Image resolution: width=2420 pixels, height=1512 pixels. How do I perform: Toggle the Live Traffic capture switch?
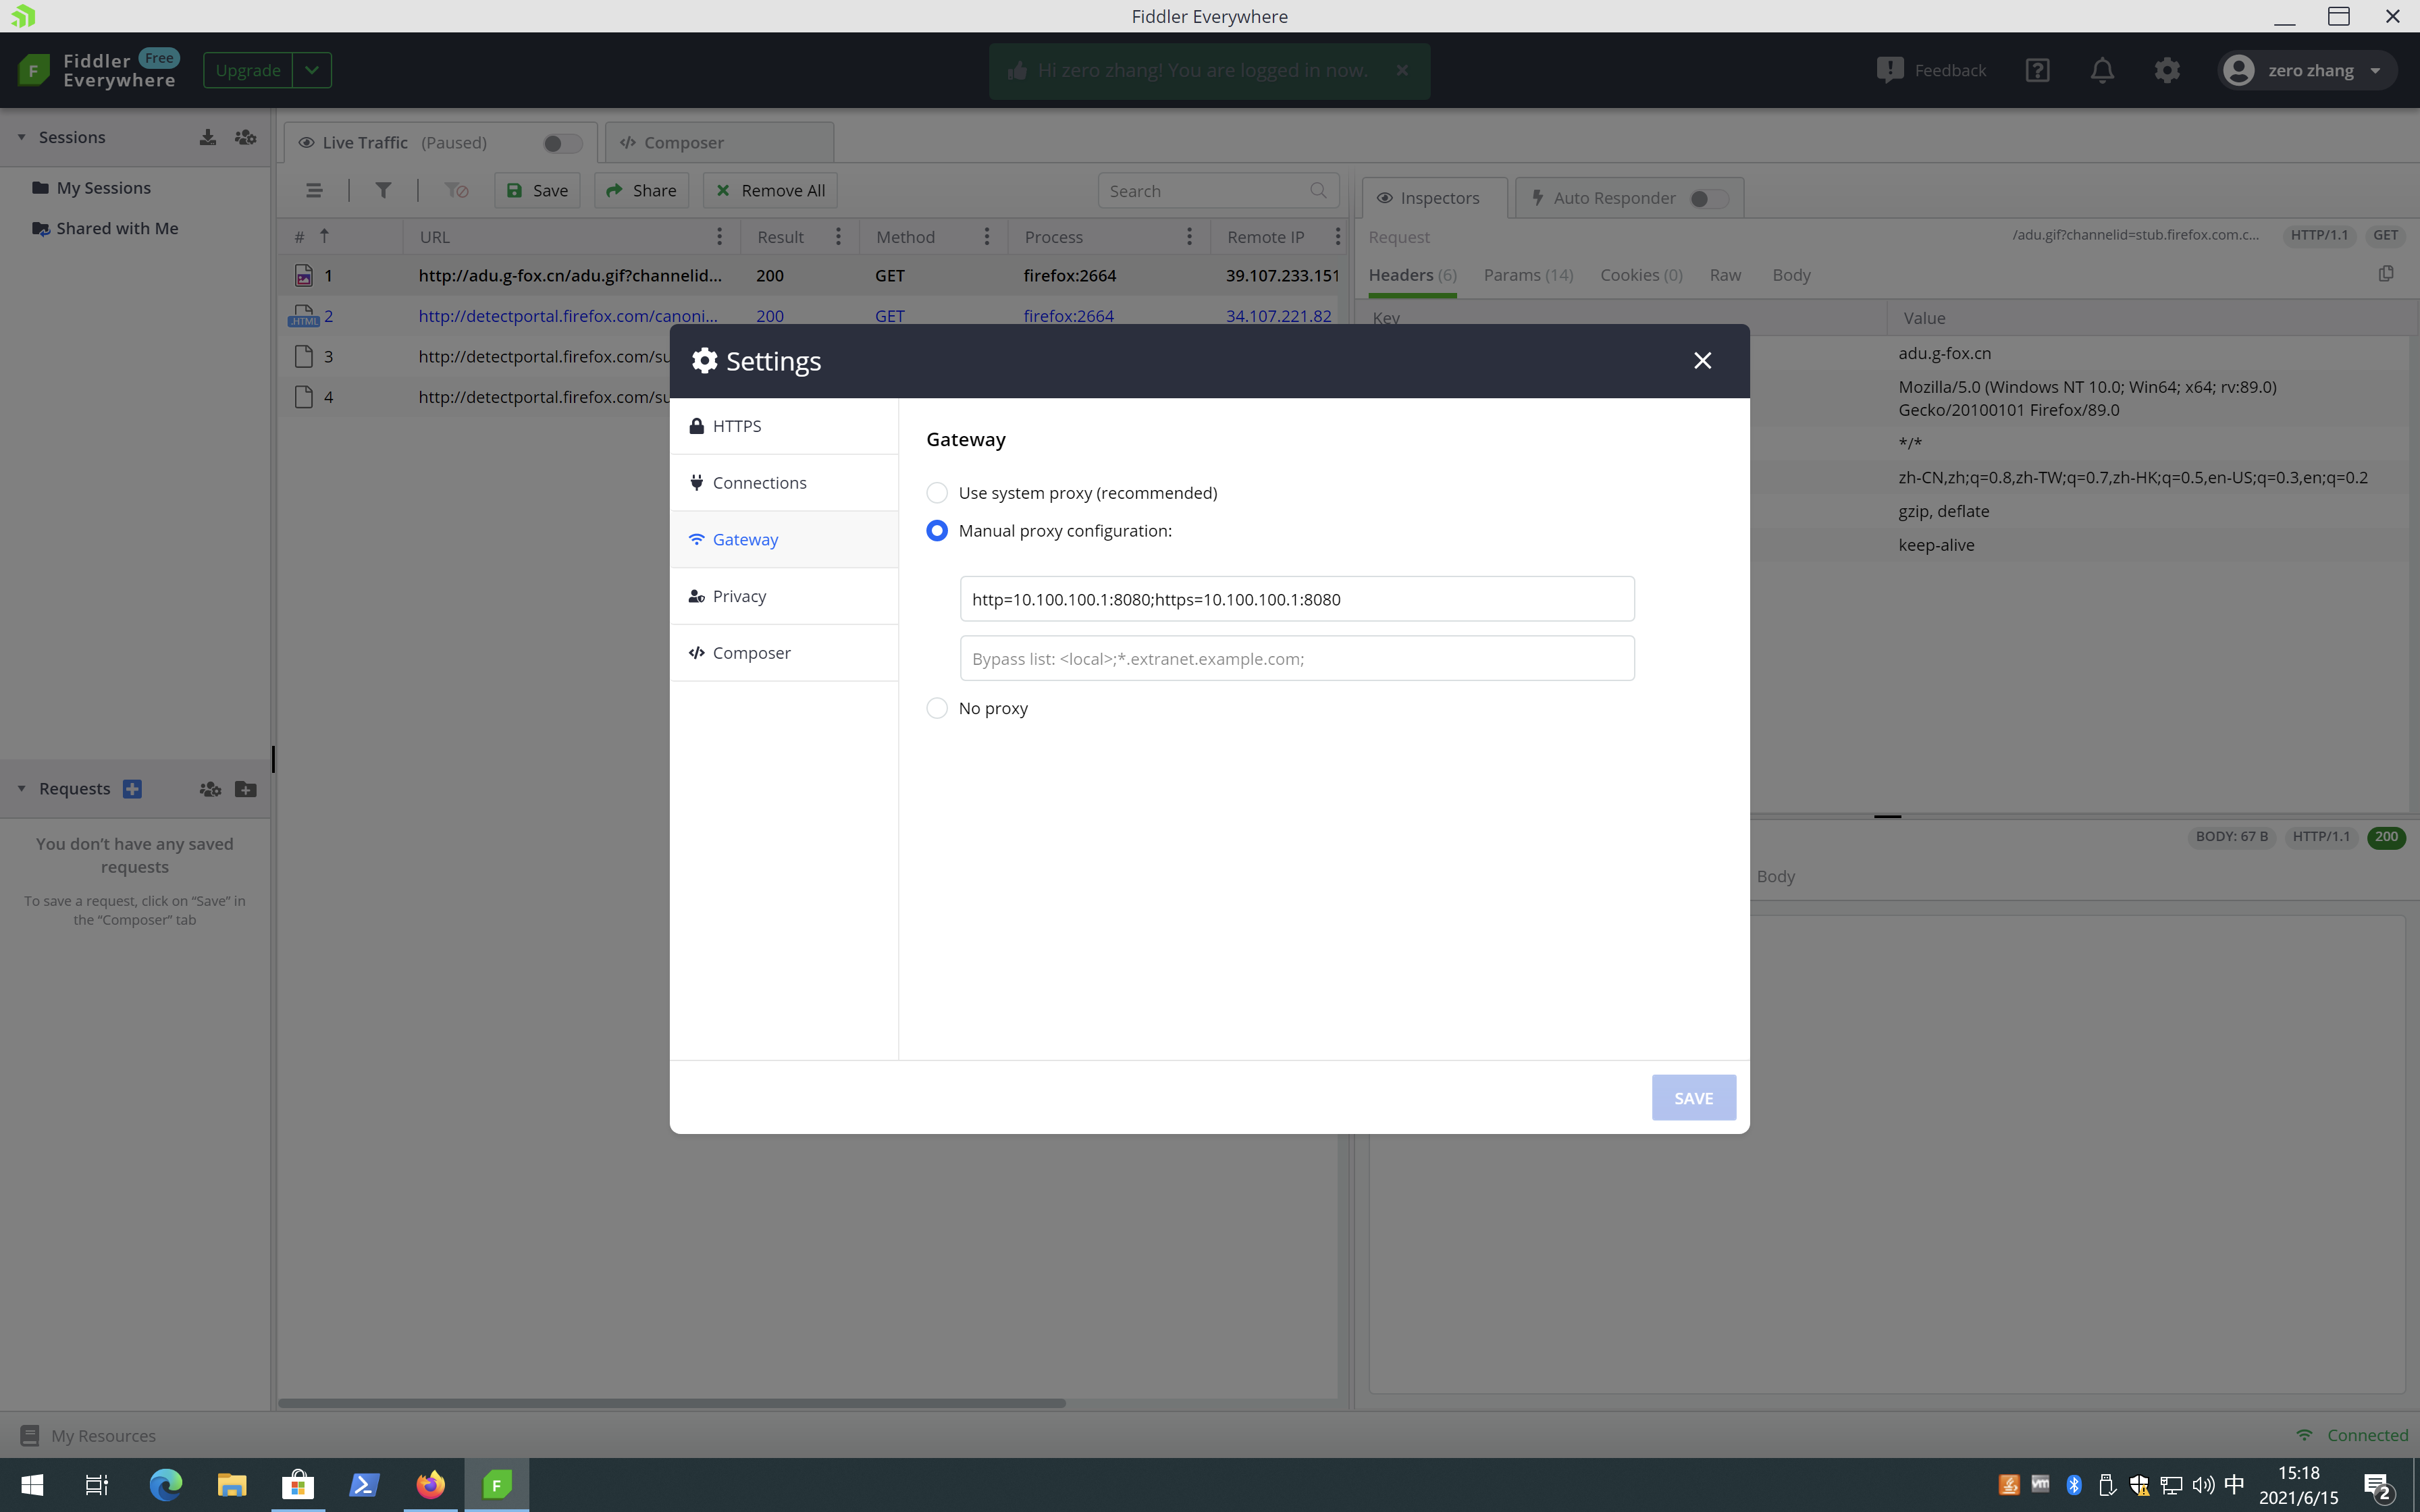[562, 143]
